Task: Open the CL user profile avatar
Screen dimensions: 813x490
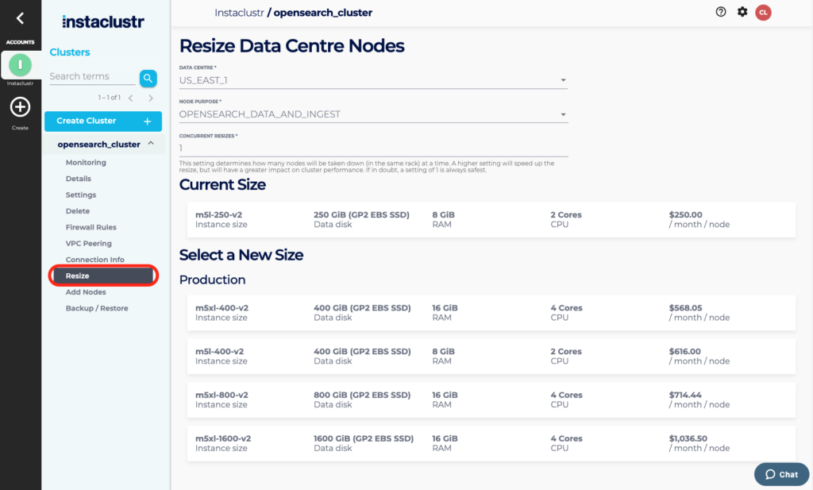Action: pos(763,12)
